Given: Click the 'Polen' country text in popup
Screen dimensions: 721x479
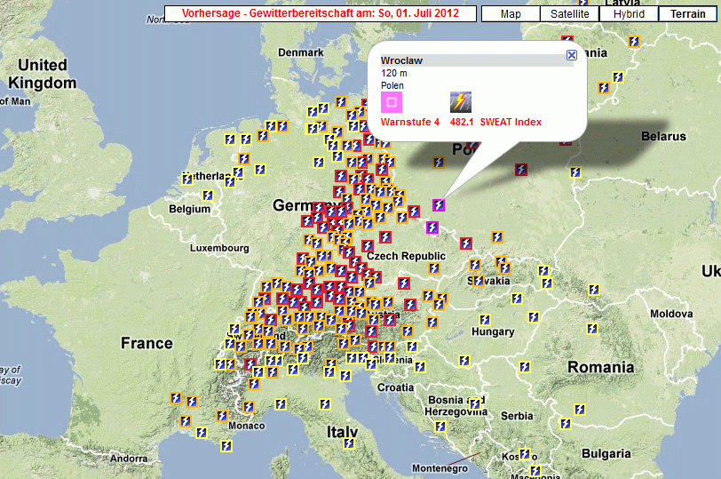Looking at the screenshot, I should 392,85.
